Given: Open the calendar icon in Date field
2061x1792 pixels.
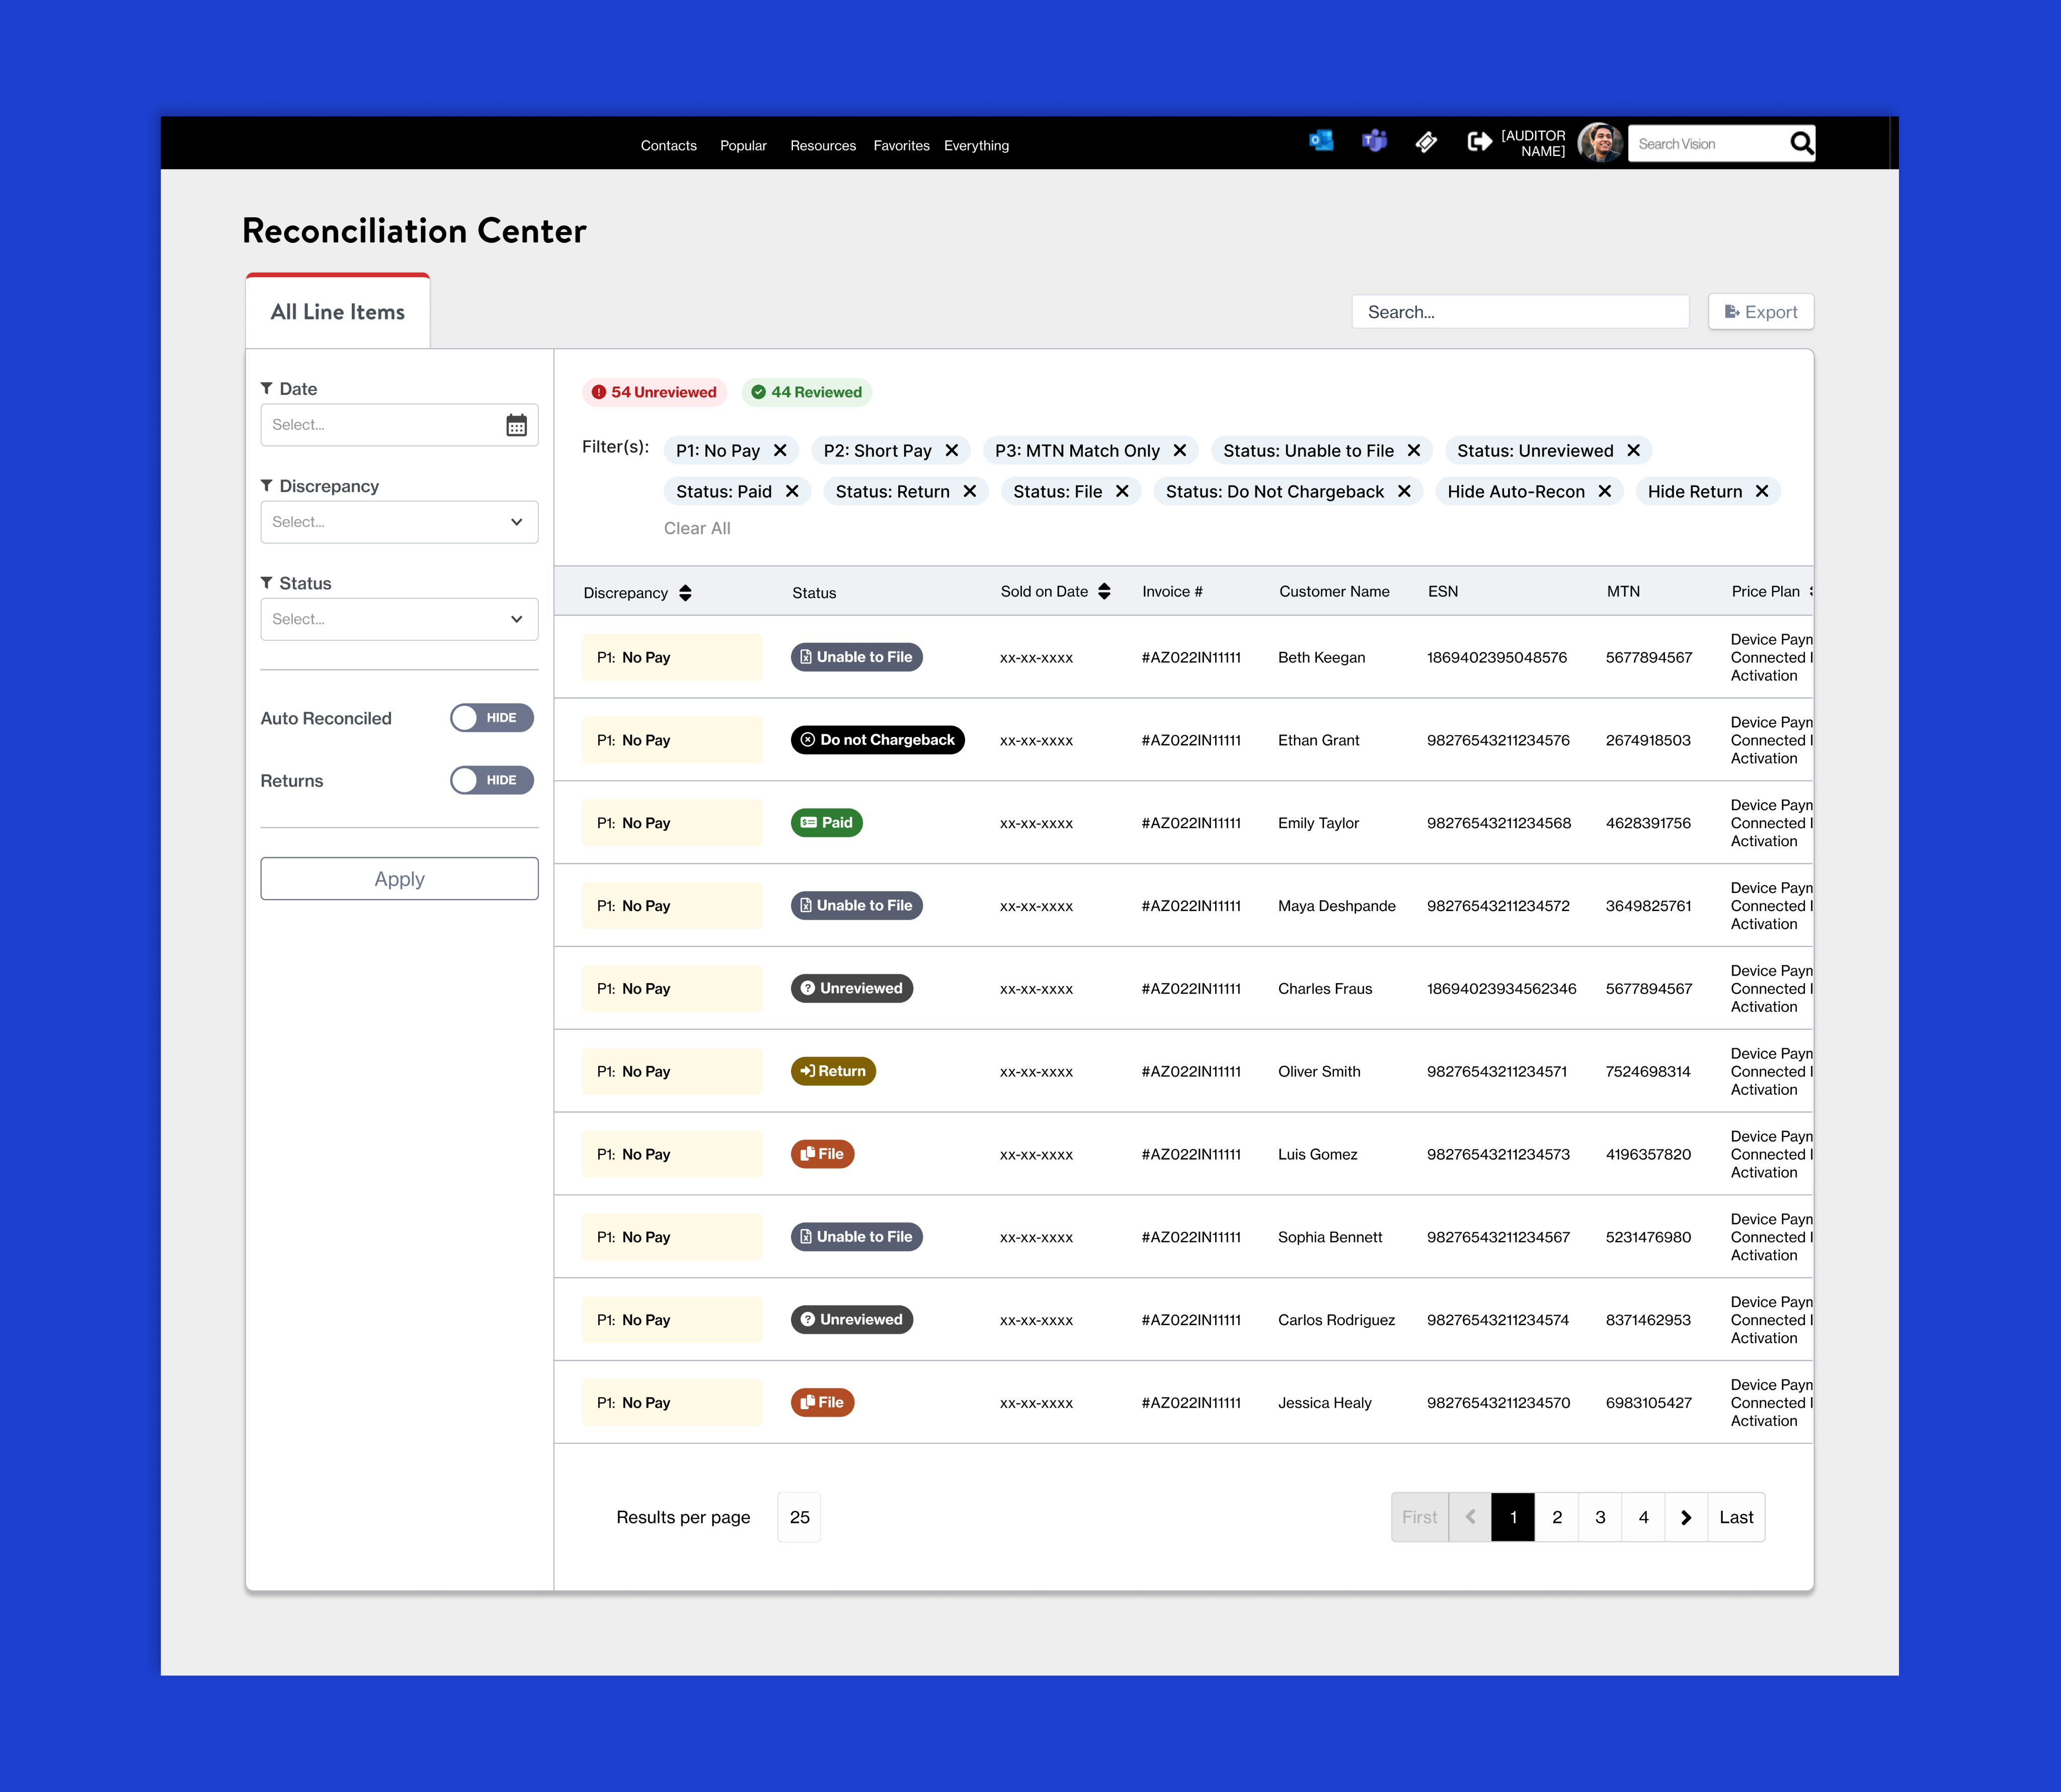Looking at the screenshot, I should [x=516, y=425].
